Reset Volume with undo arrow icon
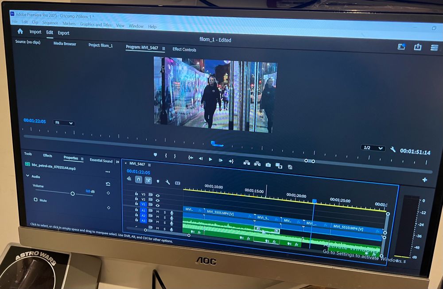 [108, 184]
